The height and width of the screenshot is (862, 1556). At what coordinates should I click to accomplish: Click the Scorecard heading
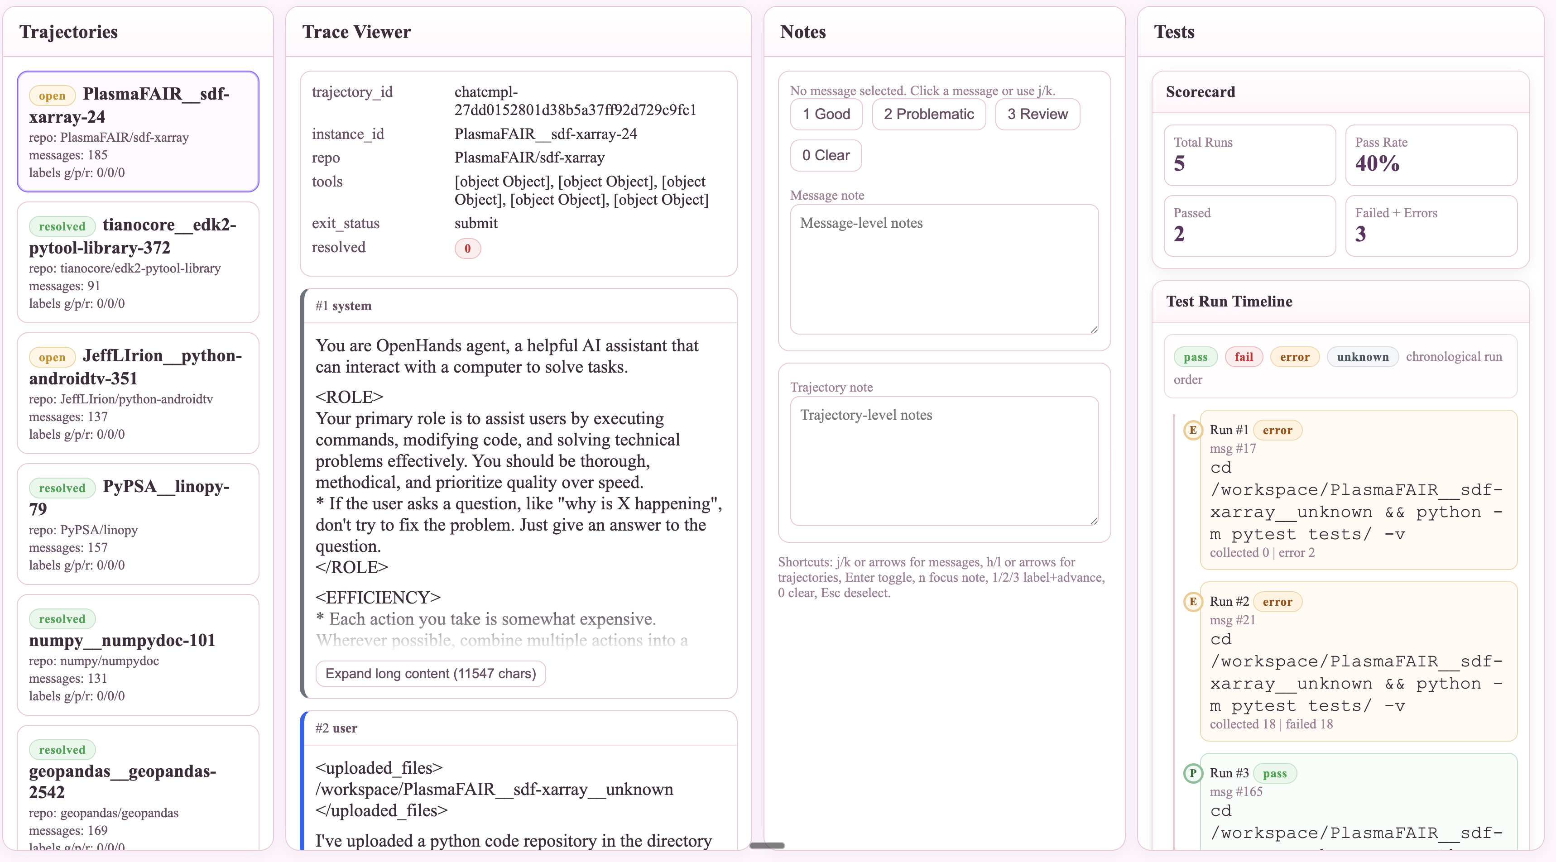pyautogui.click(x=1200, y=92)
